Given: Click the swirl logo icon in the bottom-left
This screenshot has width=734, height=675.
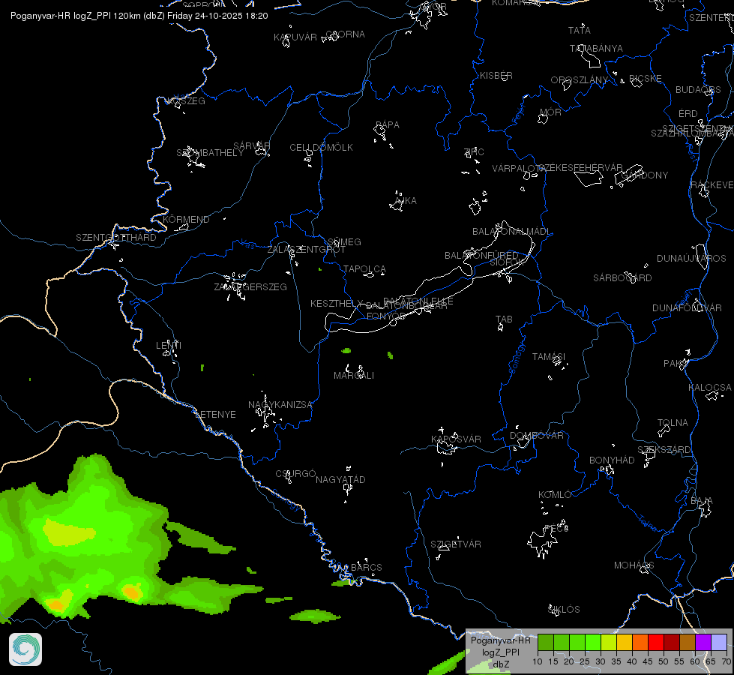Looking at the screenshot, I should click(x=25, y=649).
